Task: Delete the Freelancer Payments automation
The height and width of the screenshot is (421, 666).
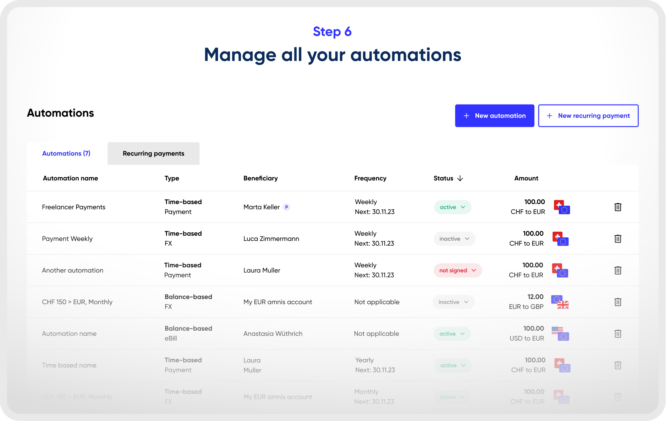Action: point(618,207)
